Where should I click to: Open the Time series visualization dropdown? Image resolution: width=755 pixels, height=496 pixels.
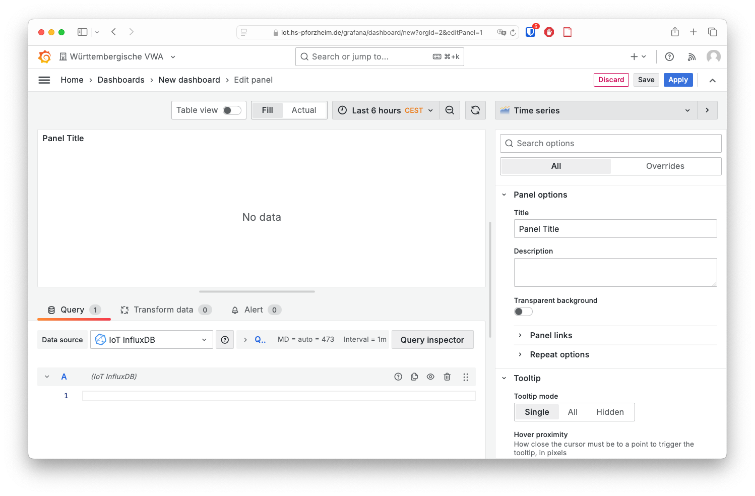point(595,110)
